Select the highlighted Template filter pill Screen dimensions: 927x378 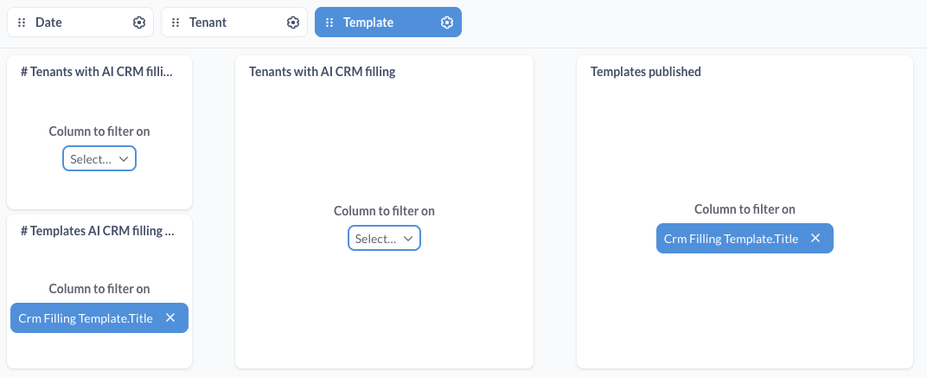tap(388, 22)
